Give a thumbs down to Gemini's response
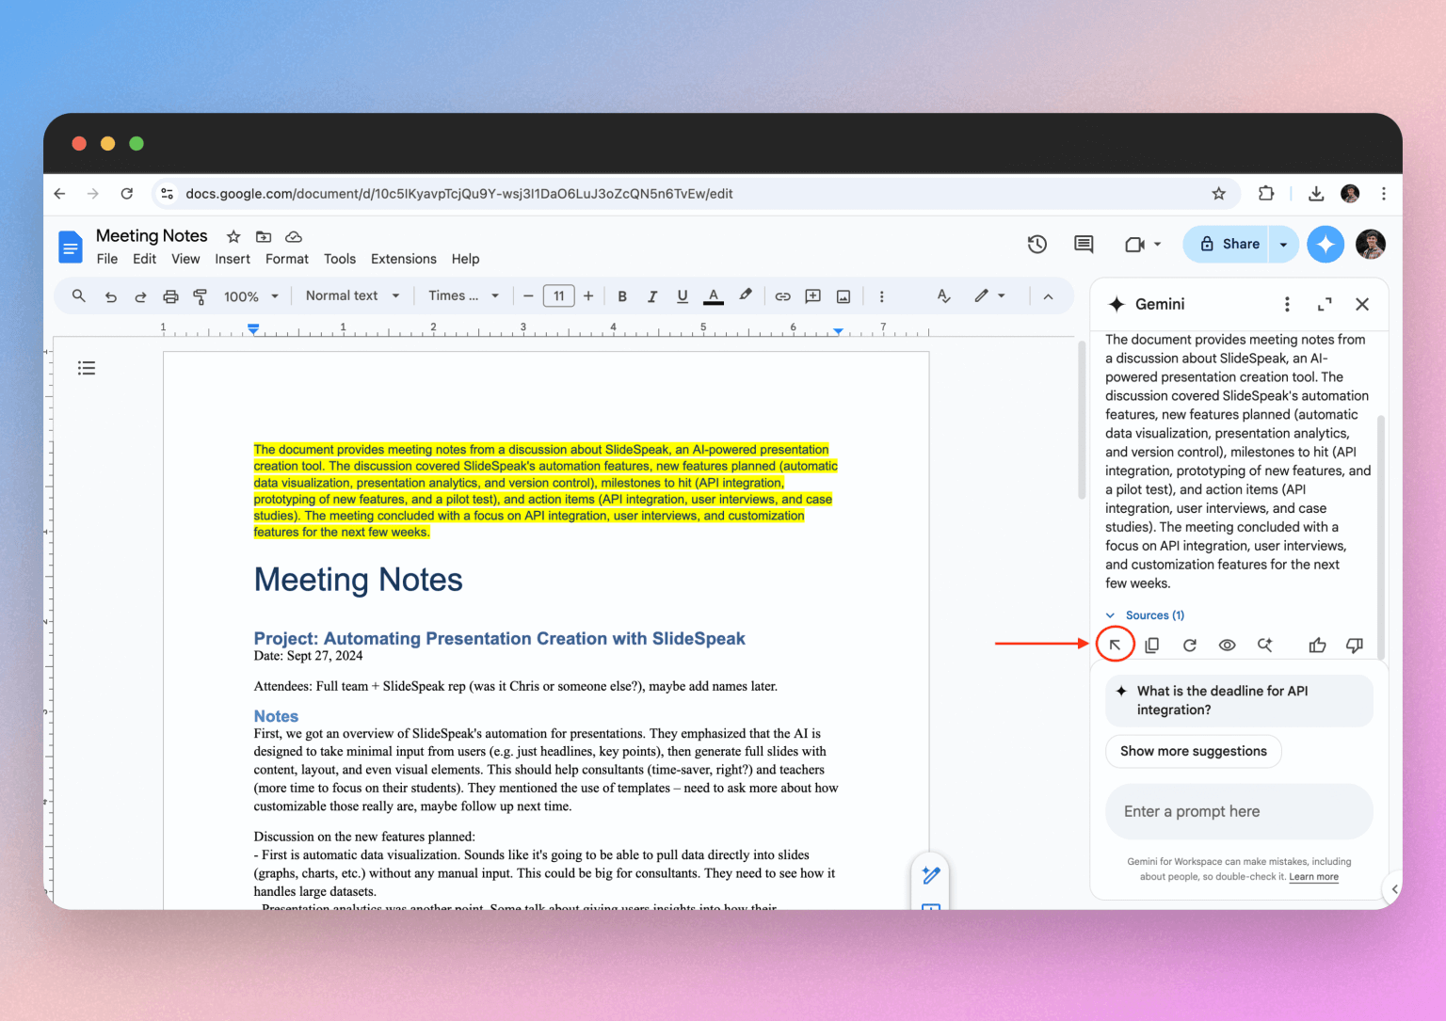Screen dimensions: 1446x1021 tap(1354, 645)
